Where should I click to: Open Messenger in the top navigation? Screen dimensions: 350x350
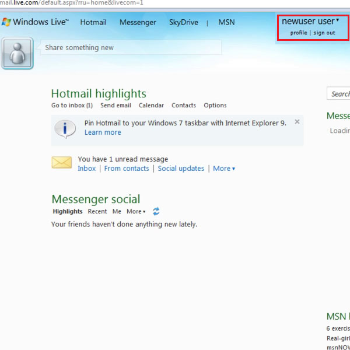point(138,22)
